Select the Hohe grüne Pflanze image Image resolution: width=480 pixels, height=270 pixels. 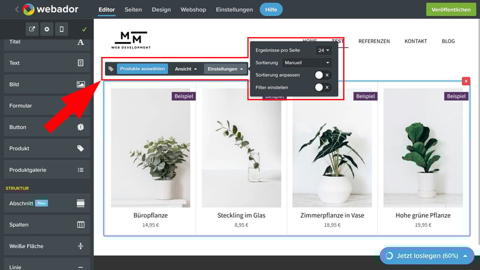(x=423, y=148)
